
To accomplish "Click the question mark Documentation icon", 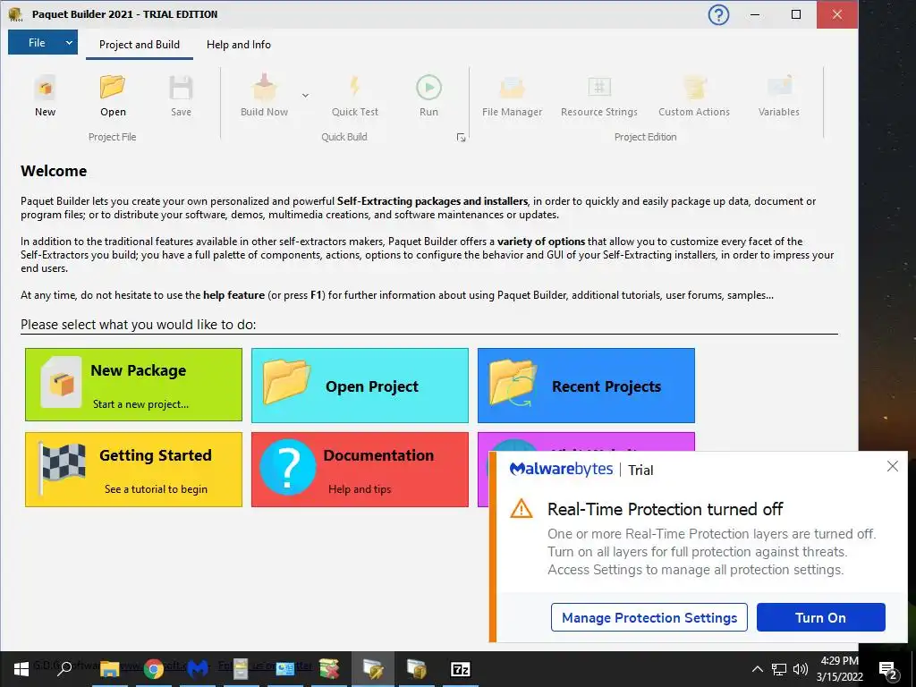I will [x=287, y=467].
